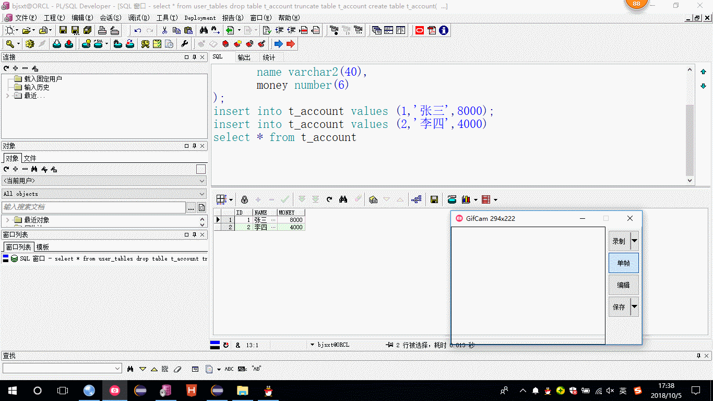Click the lock edit data icon in result toolbar
The image size is (713, 401).
(x=244, y=199)
